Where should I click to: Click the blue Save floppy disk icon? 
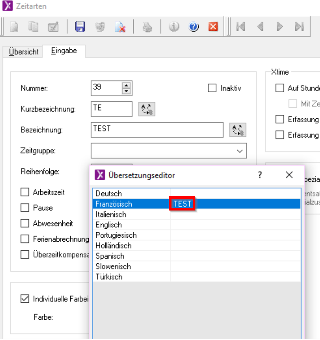(x=80, y=27)
